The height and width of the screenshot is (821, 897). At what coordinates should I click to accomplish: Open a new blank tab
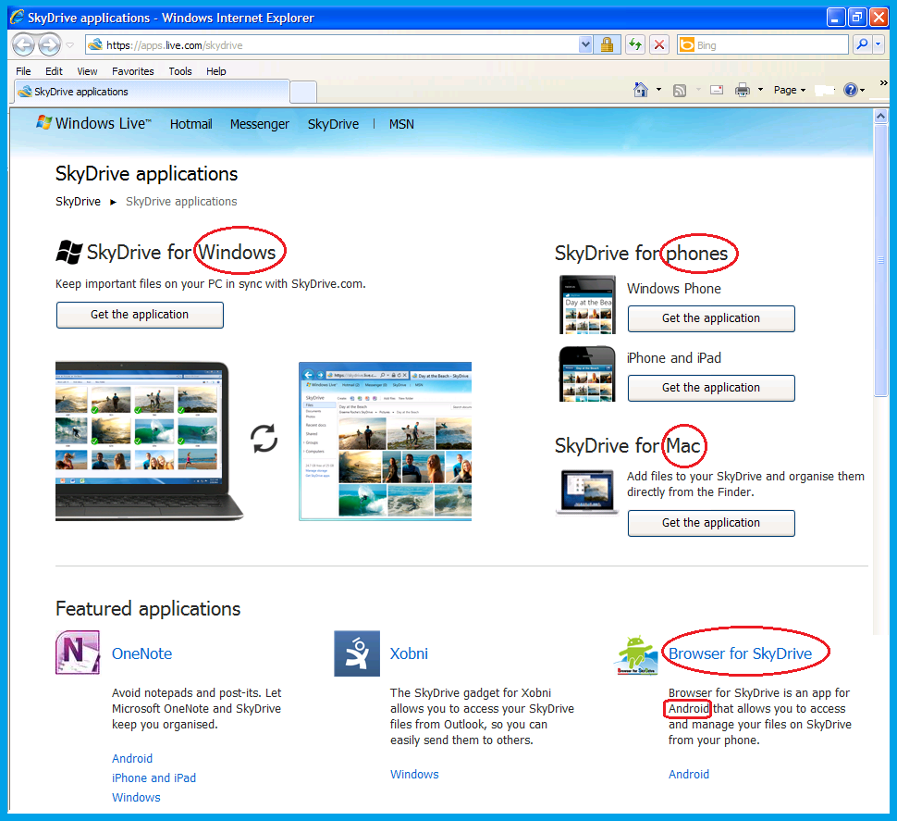tap(303, 93)
